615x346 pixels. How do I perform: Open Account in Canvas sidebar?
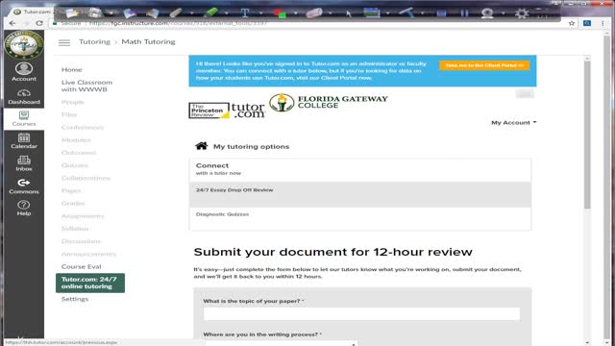[24, 72]
